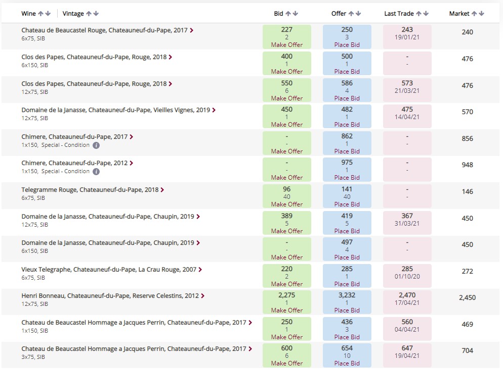Screen dimensions: 503x369
Task: Expand chevron for Hommage a Jacques Perrin 3x75
Action: click(250, 349)
